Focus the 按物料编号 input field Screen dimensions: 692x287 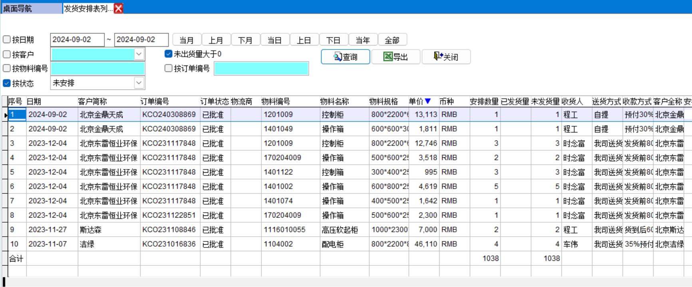click(97, 68)
